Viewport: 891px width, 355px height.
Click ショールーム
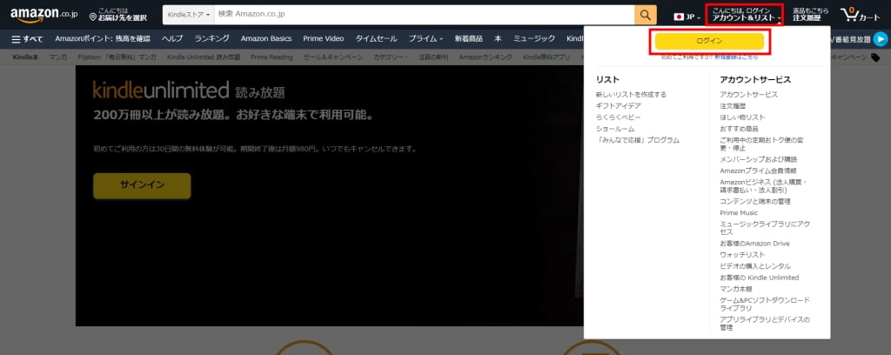615,129
